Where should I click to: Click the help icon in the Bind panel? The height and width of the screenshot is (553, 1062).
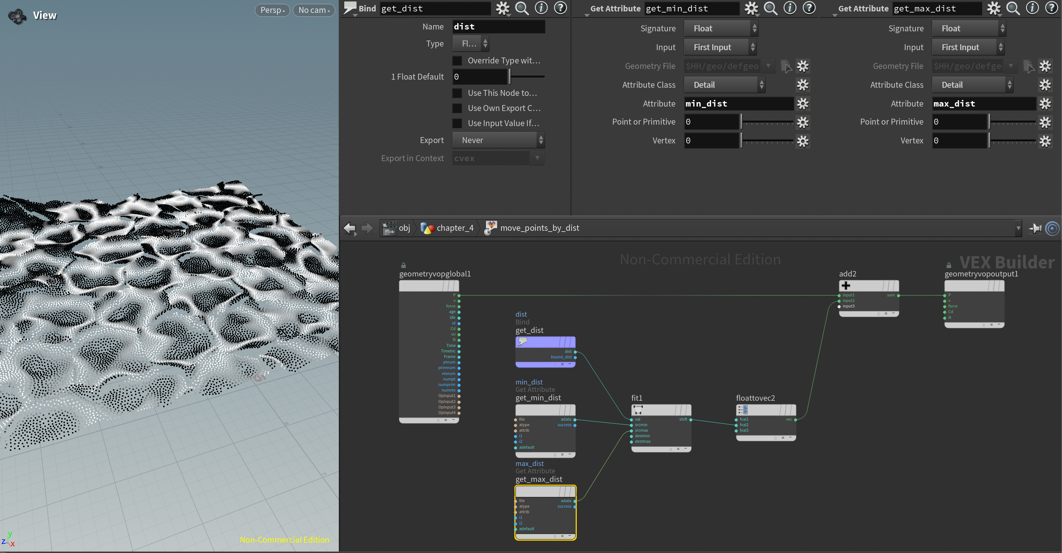[x=560, y=8]
